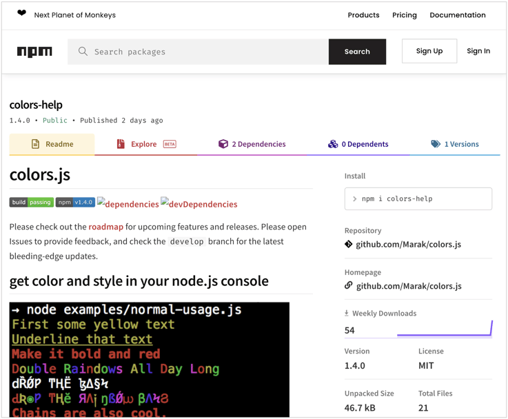The image size is (508, 419).
Task: Switch to the Explore tab
Action: pos(146,145)
